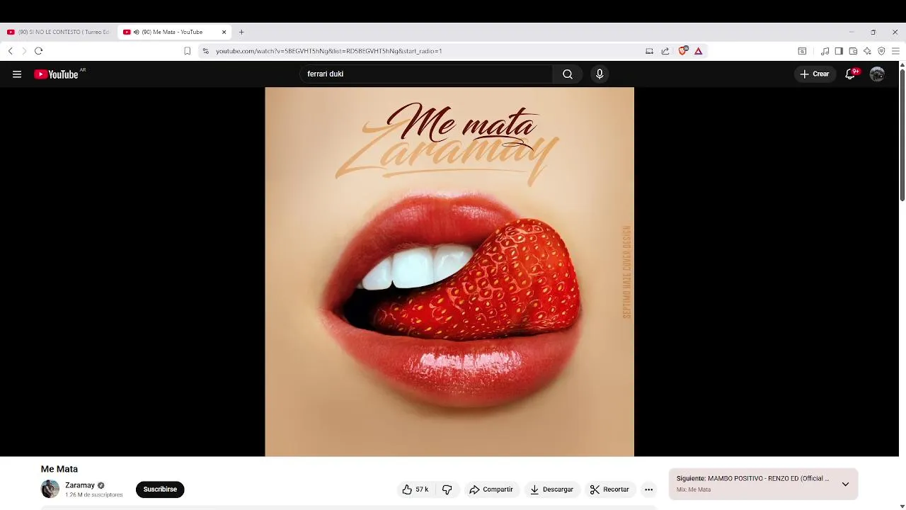Click the browser address bar URL
906x510 pixels.
click(329, 51)
